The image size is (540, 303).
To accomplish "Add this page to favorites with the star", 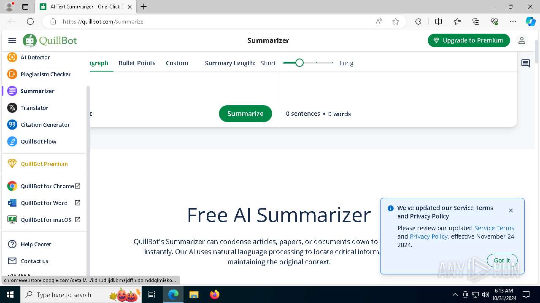I will pos(396,21).
